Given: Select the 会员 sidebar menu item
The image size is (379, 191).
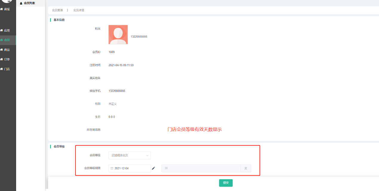Looking at the screenshot, I should [x=7, y=40].
